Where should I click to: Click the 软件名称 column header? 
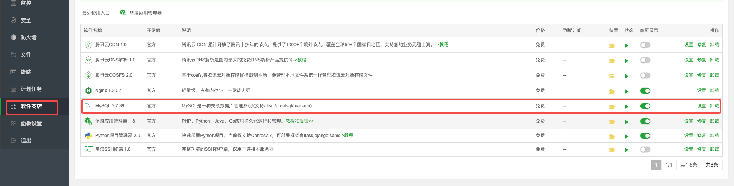93,31
